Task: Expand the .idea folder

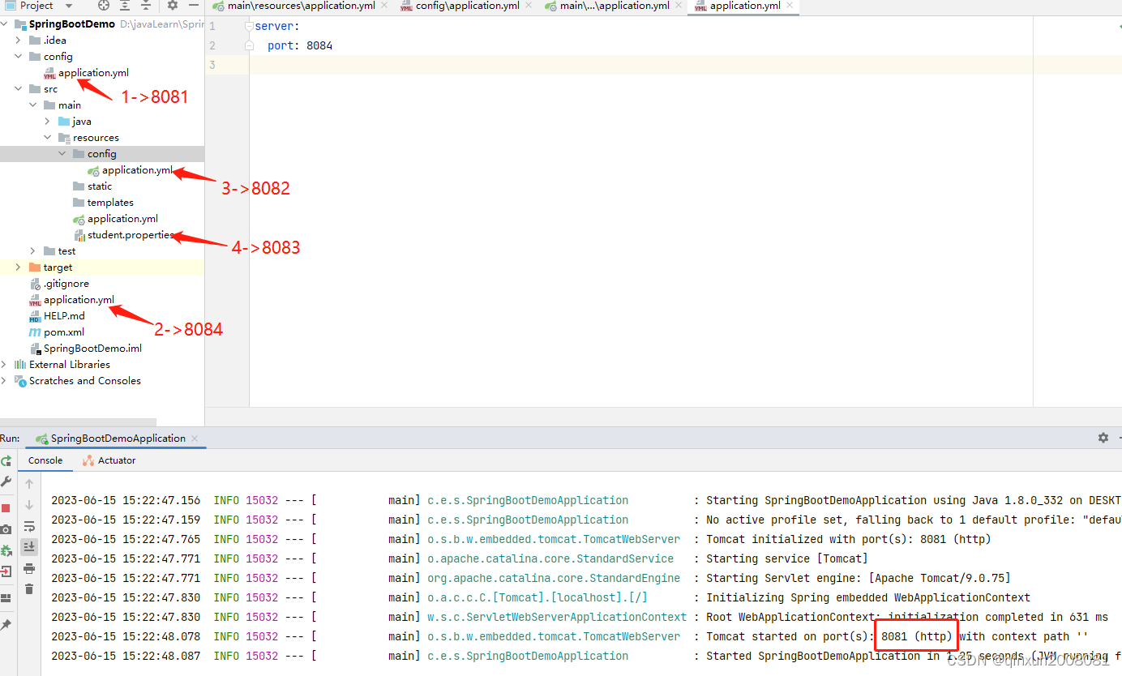Action: 19,41
